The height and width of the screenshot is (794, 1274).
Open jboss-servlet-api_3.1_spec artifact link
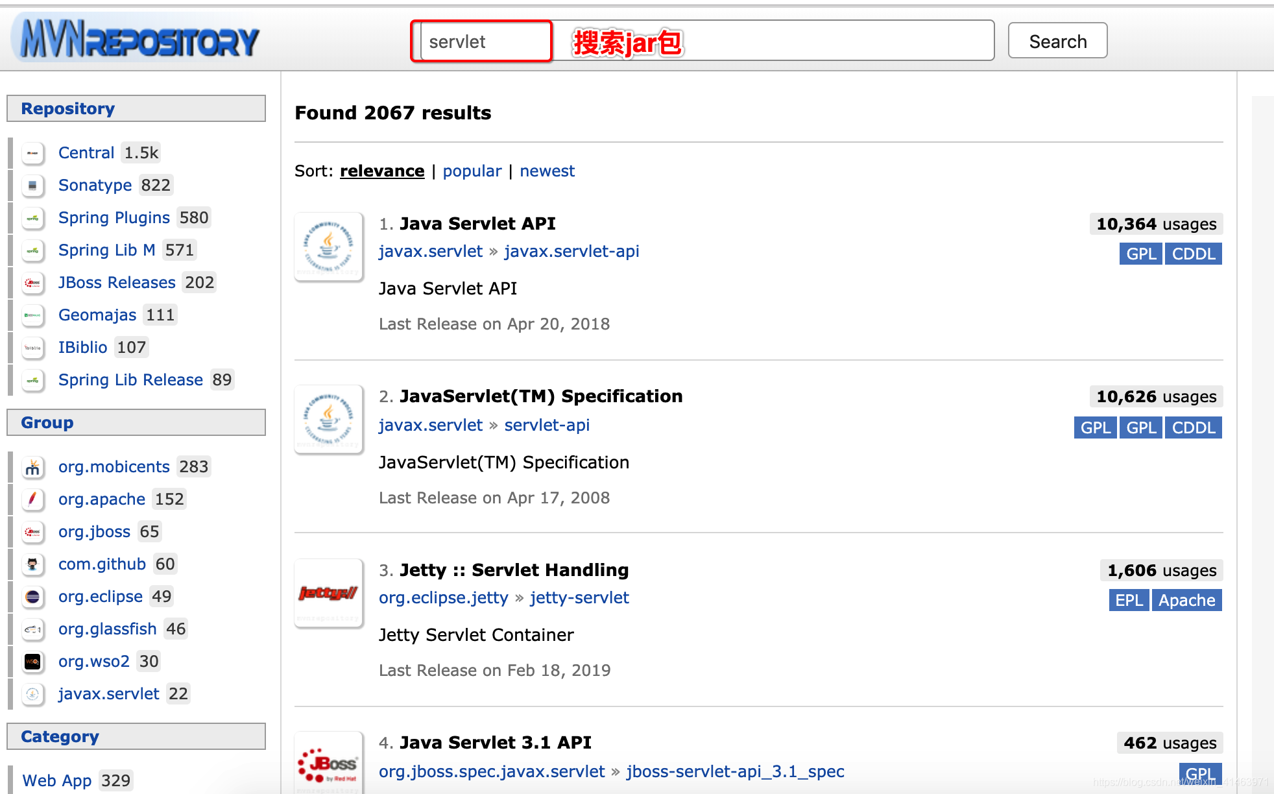pos(735,772)
